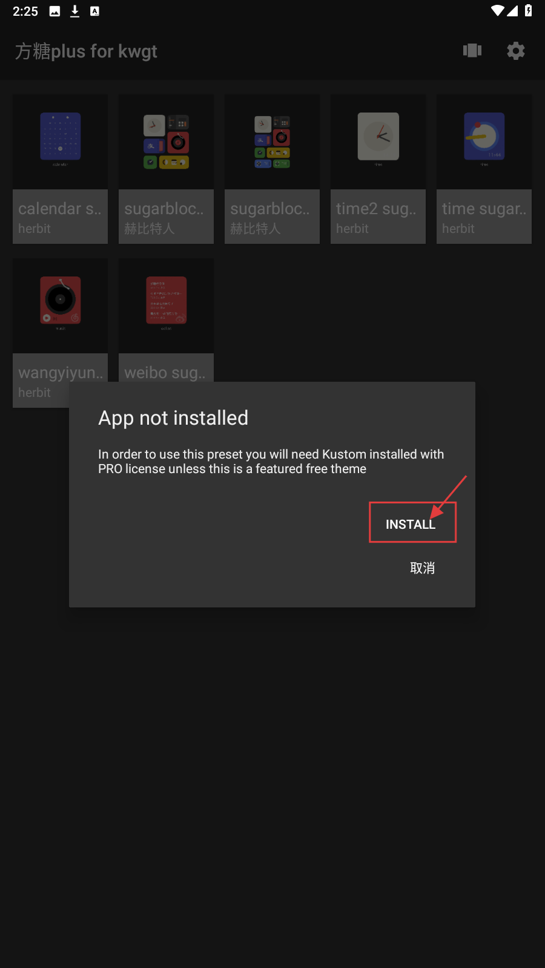545x968 pixels.
Task: Tap the carousel view icon in header
Action: point(472,51)
